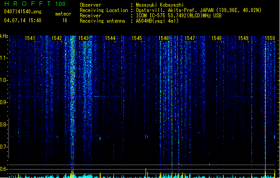Screen dimensions: 280x178
Task: Click the 1.1 kHz frequency axis label
Action: (4, 58)
